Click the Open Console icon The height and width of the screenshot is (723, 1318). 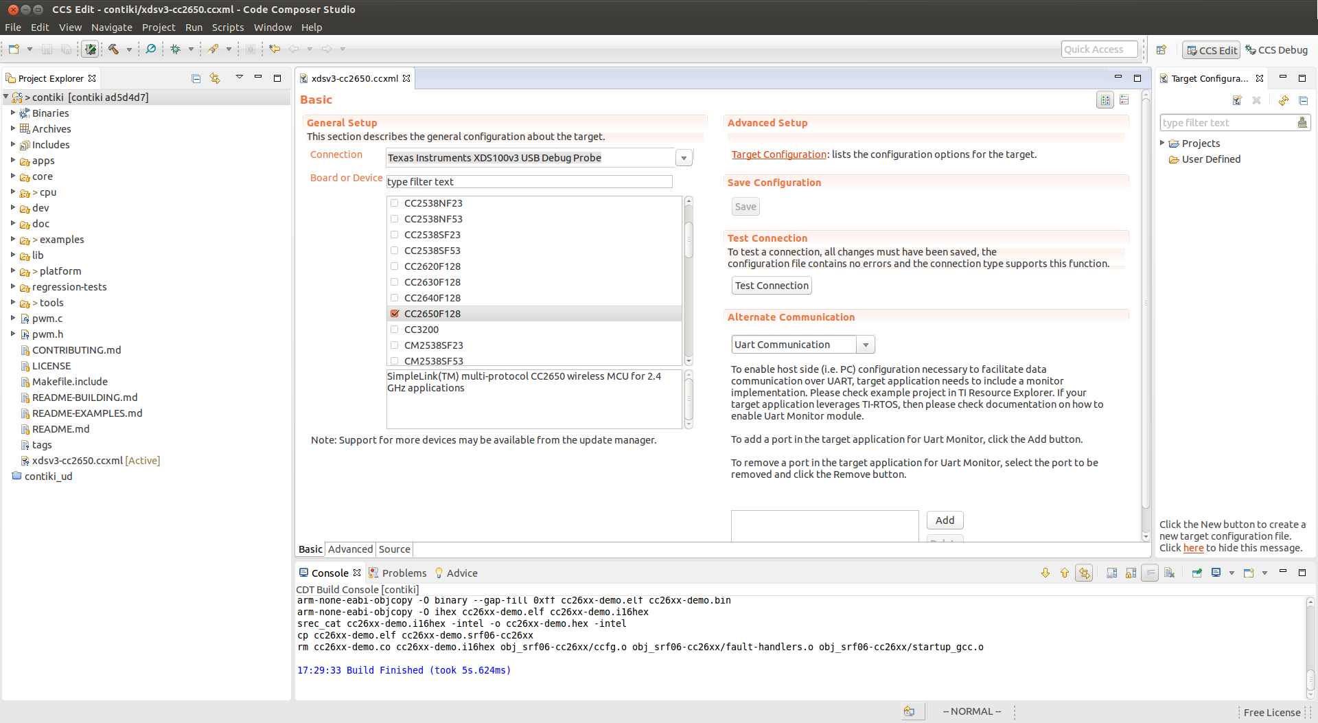click(1249, 573)
